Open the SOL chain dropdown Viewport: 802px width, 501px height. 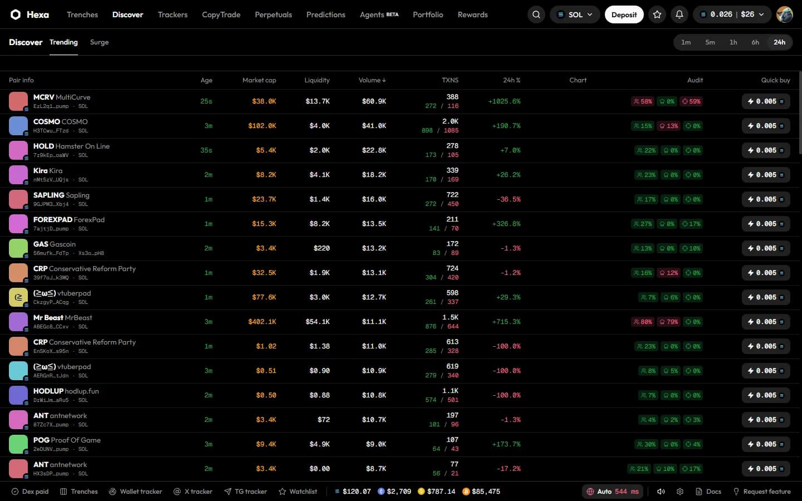575,14
